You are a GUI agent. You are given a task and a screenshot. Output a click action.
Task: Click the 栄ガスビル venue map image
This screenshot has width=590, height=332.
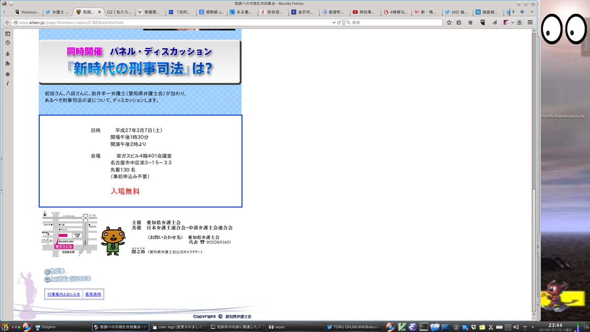(x=69, y=234)
